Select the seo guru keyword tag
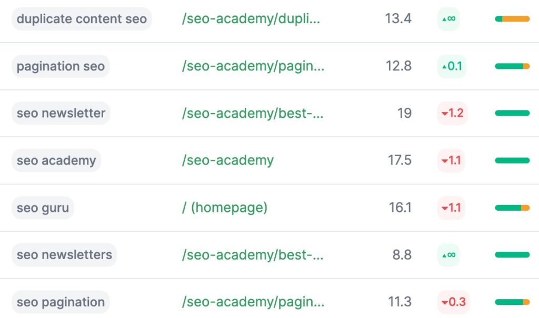Image resolution: width=539 pixels, height=318 pixels. [43, 208]
